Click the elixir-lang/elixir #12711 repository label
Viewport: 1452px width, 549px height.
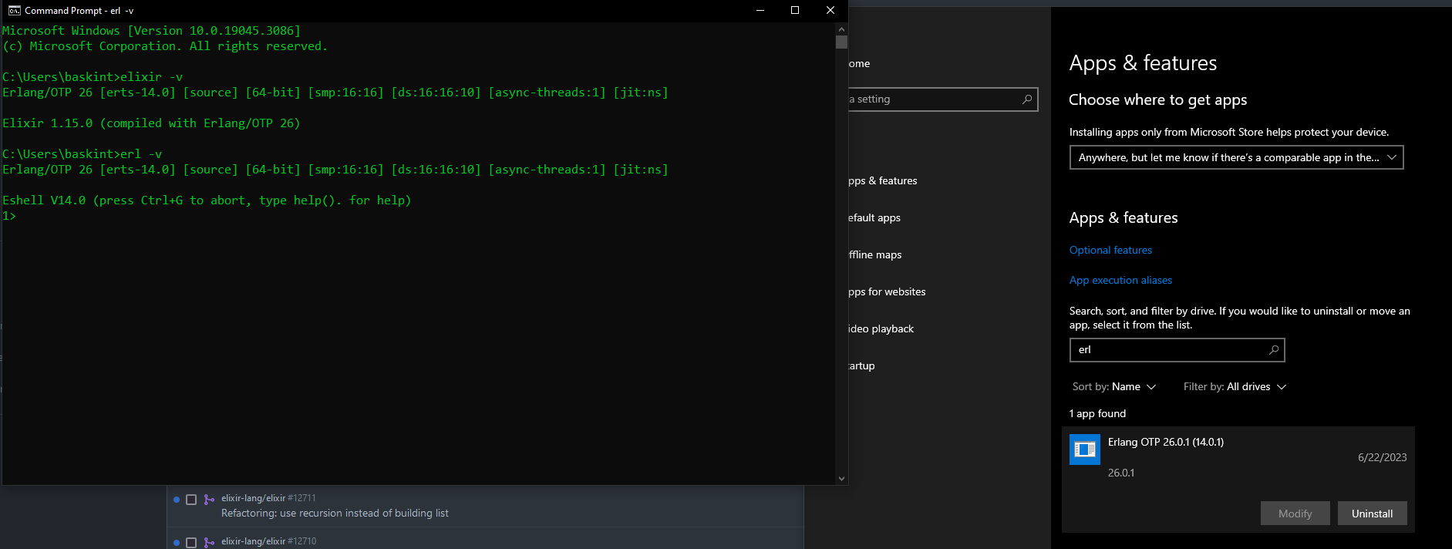tap(268, 498)
